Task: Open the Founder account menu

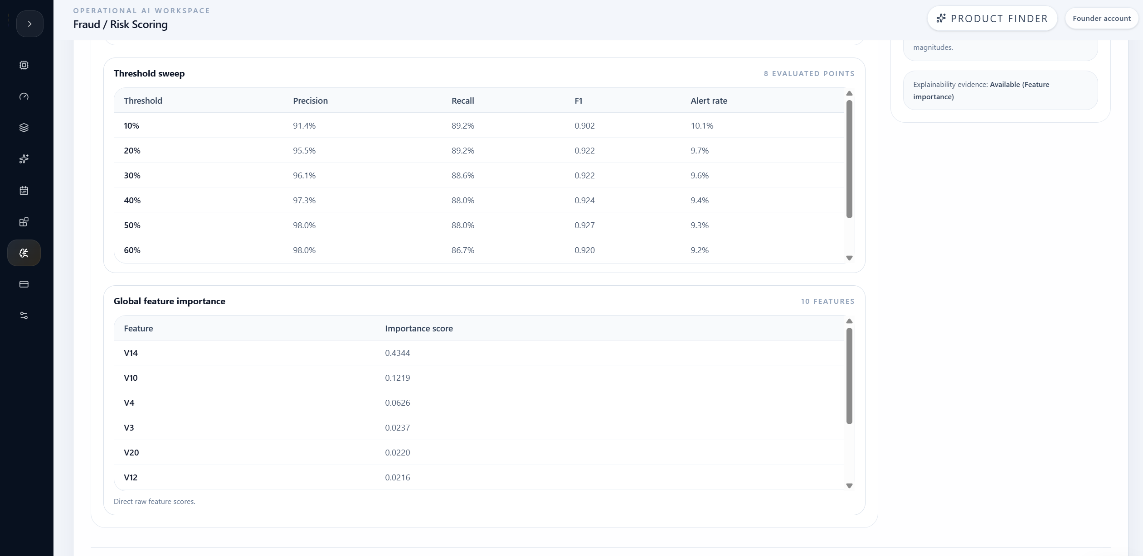Action: pos(1101,19)
